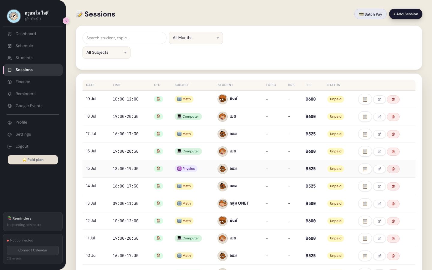Edit the 19 Jul Math session
The width and height of the screenshot is (432, 270).
379,99
